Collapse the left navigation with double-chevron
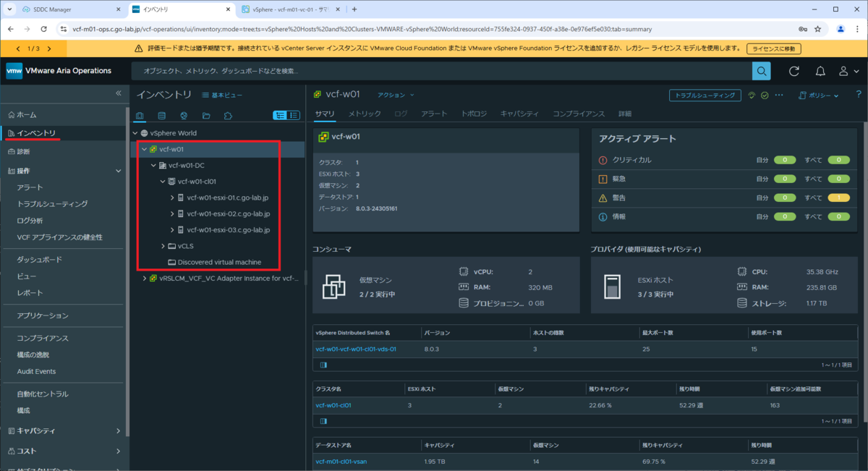Screen dimensions: 868x471 click(x=119, y=93)
